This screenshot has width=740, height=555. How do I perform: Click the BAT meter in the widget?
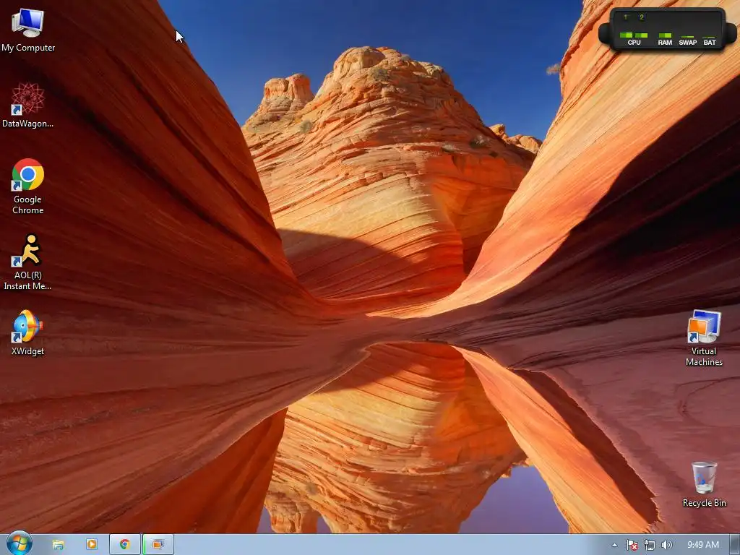[710, 40]
